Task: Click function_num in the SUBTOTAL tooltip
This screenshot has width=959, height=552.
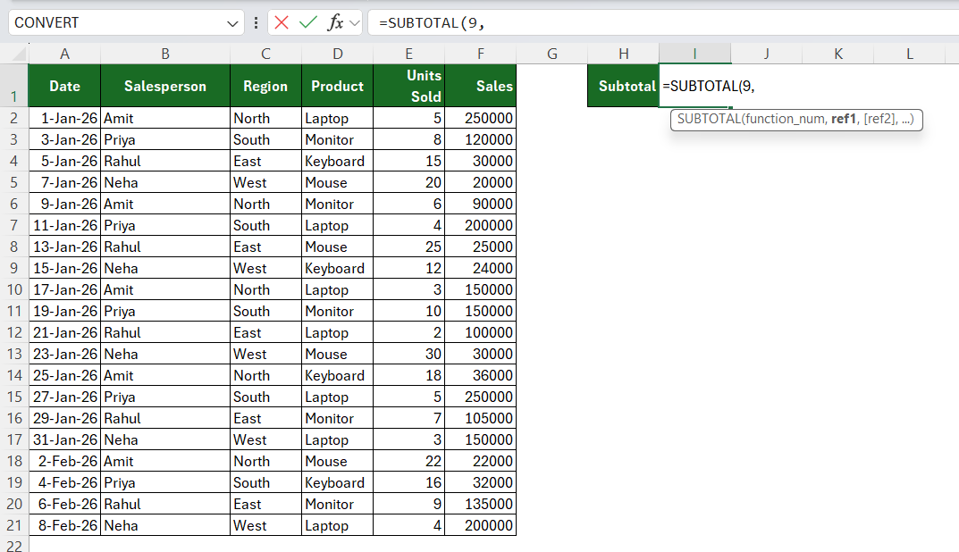Action: pos(785,119)
